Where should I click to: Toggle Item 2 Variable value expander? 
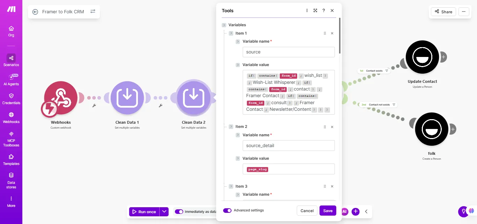(238, 159)
